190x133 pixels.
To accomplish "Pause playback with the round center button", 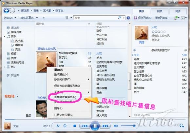I will coord(95,126).
